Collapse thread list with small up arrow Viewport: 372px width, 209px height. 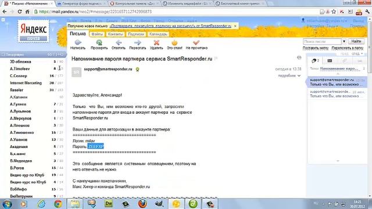coord(338,74)
